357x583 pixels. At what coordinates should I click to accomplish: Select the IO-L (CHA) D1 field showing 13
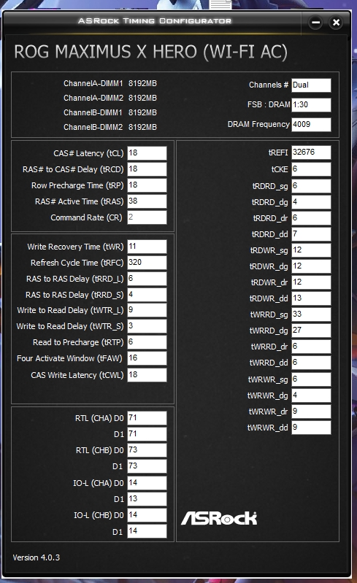coord(147,498)
